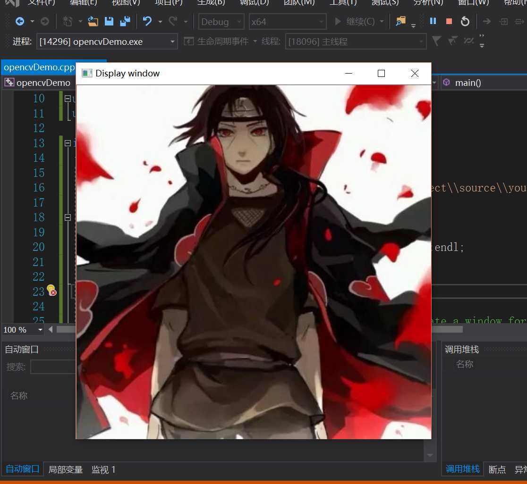Click the Find in Files icon
Screen dimensions: 527x484
(x=400, y=22)
